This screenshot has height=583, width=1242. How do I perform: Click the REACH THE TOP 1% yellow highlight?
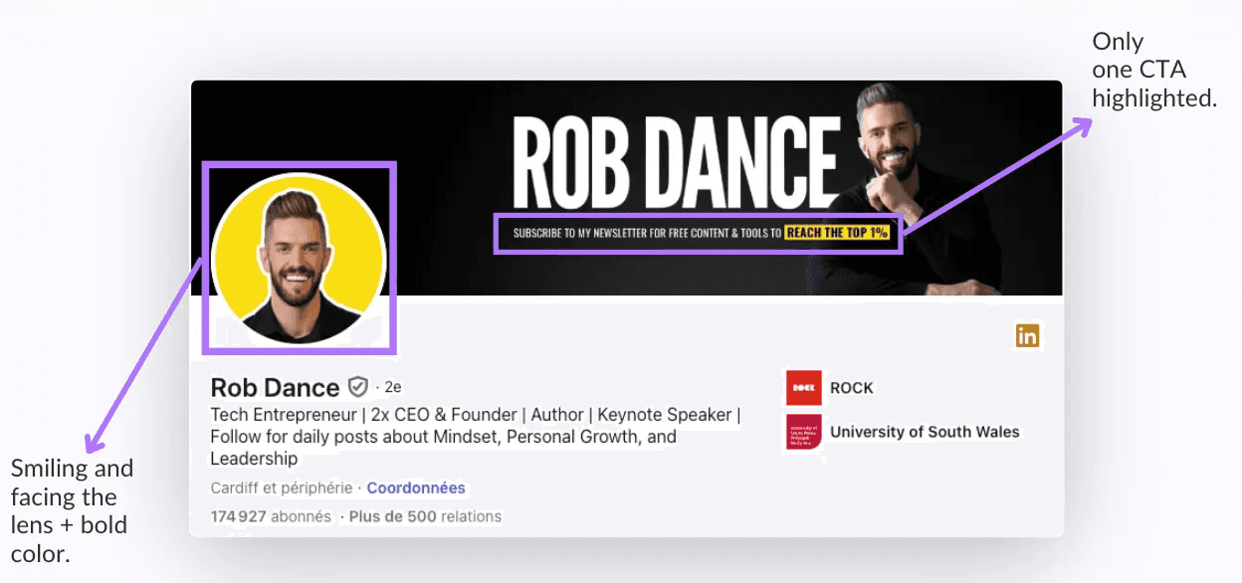click(836, 233)
